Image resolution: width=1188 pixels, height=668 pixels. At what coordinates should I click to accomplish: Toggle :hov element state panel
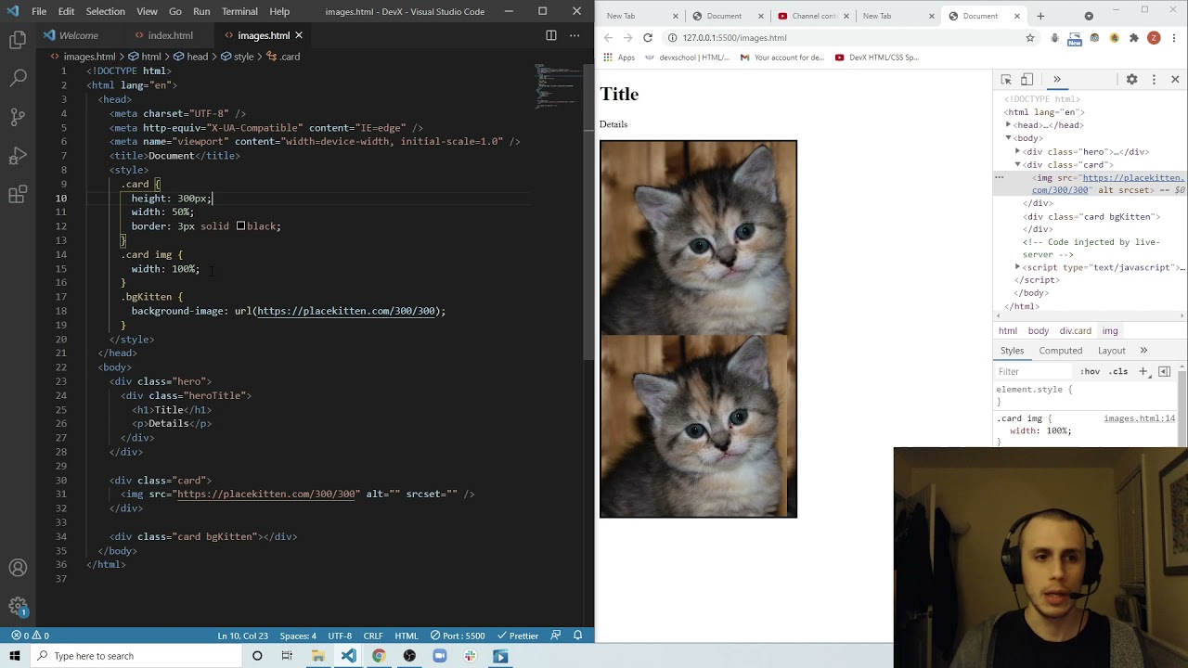click(x=1090, y=372)
